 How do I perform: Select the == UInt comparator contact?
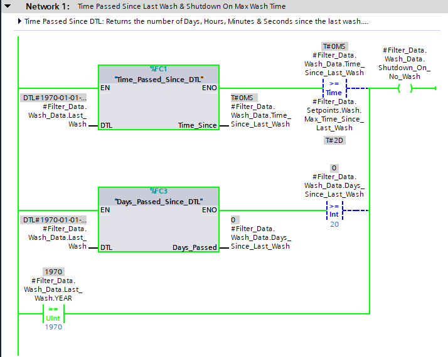pos(53,314)
